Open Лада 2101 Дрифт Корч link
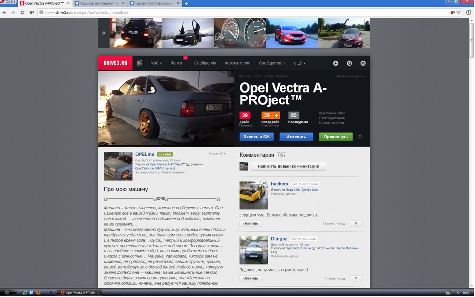The height and width of the screenshot is (297, 475). (302, 190)
